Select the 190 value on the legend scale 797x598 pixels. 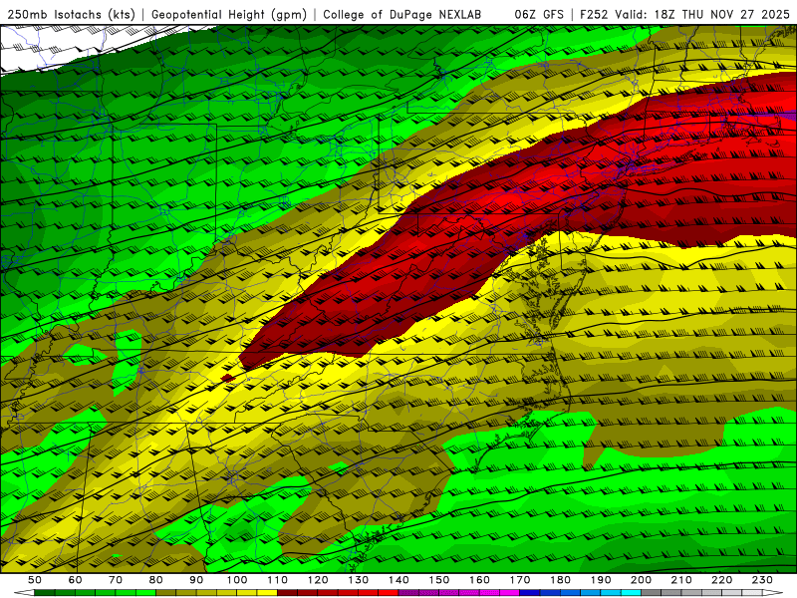(601, 580)
